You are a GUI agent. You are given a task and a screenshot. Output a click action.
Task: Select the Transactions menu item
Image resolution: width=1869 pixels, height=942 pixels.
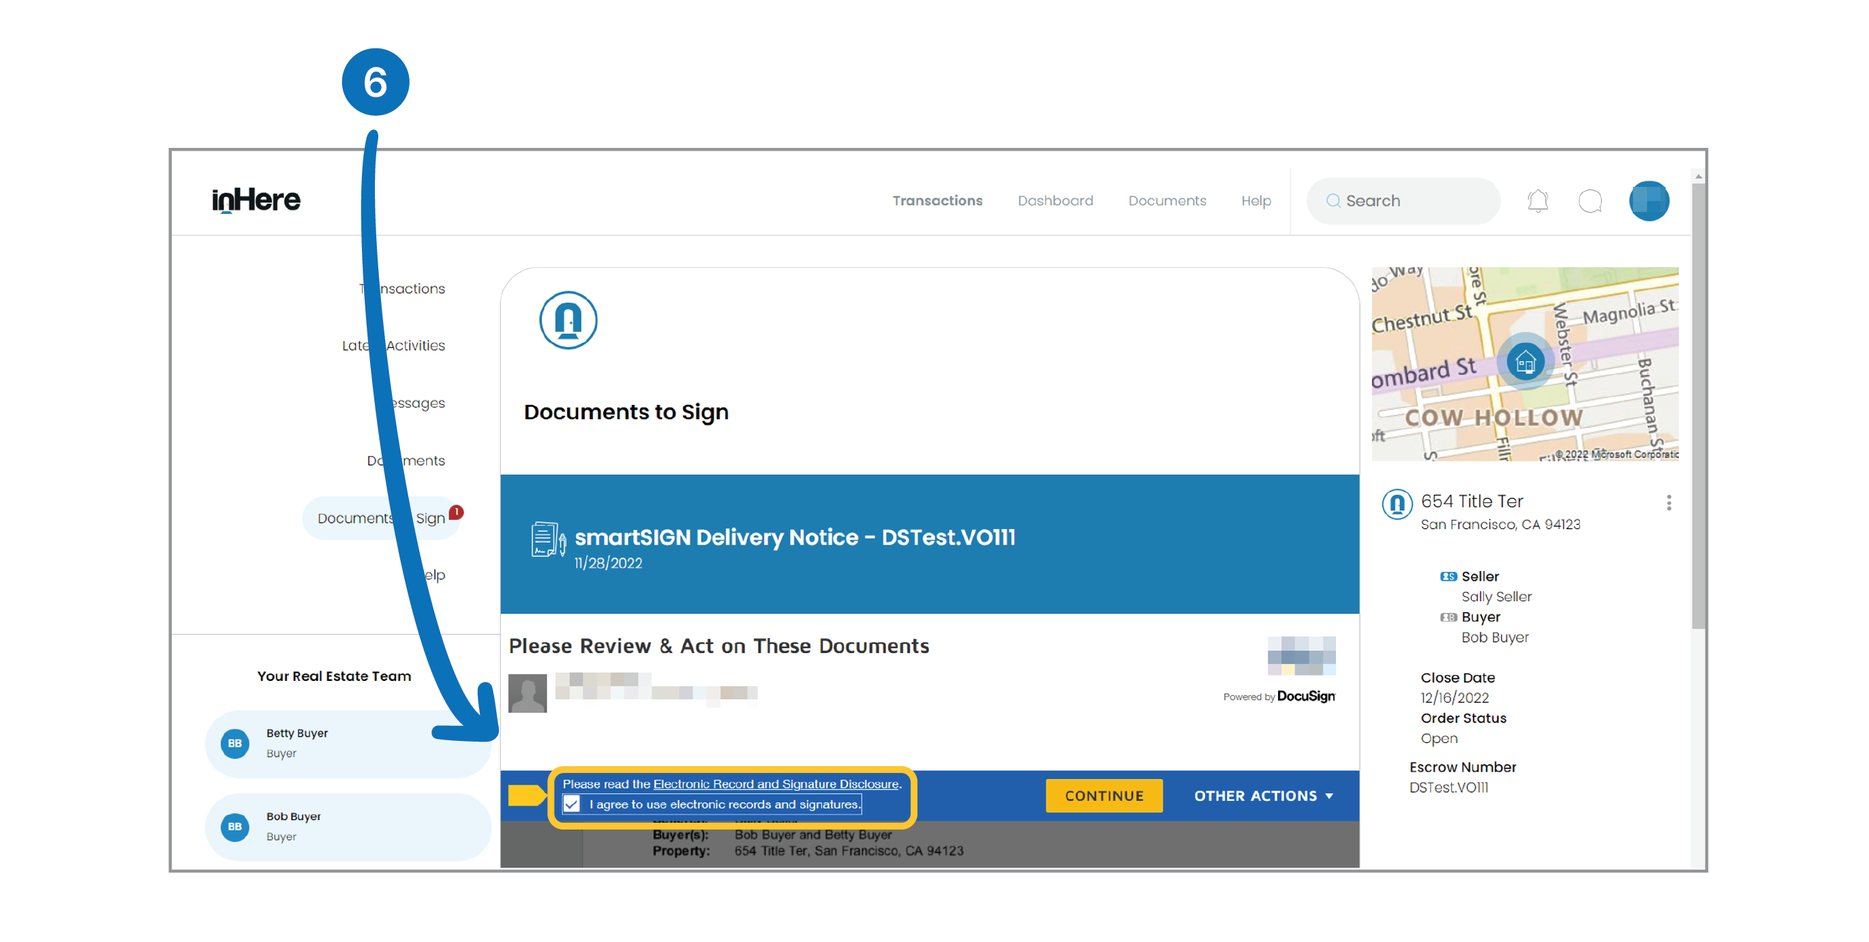937,201
